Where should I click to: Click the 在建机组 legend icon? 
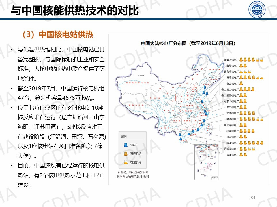125,162
